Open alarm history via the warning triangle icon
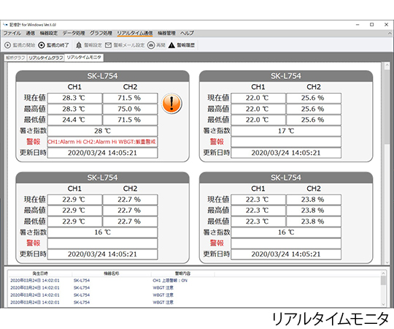The image size is (394, 329). (171, 45)
